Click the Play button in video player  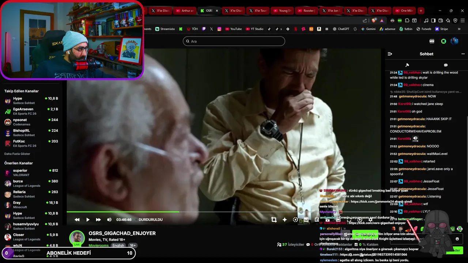[88, 220]
